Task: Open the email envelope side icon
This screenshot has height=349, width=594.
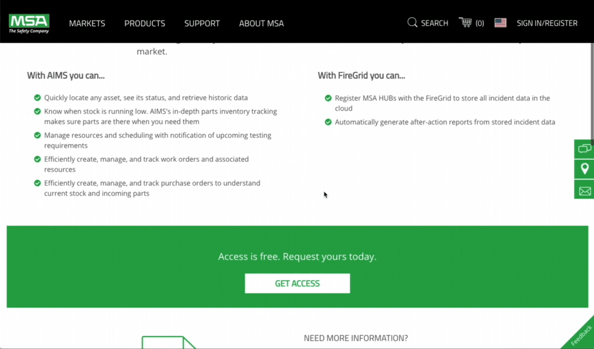Action: click(584, 190)
